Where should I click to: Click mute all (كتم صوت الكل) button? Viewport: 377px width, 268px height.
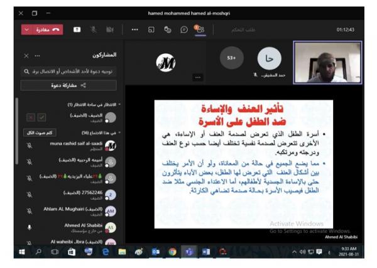[39, 132]
